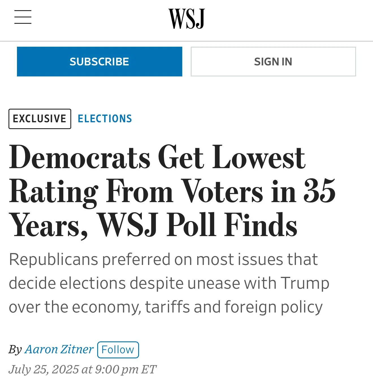Click 'Republicans preferred' in the subheadline
Screen dimensions: 373x383
89,259
